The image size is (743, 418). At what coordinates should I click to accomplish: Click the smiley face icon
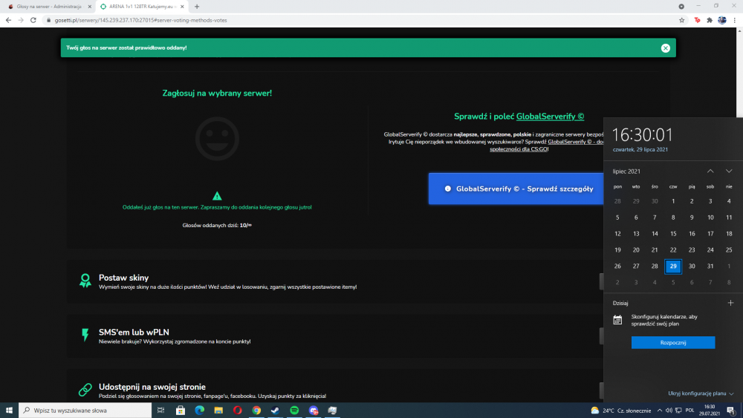coord(217,139)
